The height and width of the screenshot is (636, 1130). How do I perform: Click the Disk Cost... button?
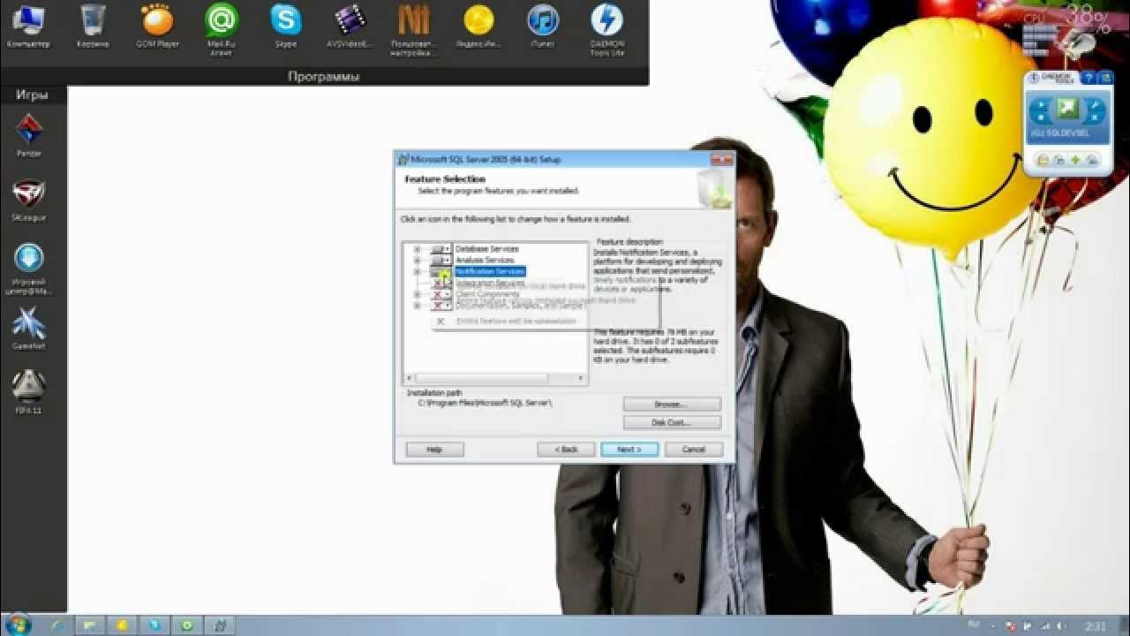click(x=672, y=423)
